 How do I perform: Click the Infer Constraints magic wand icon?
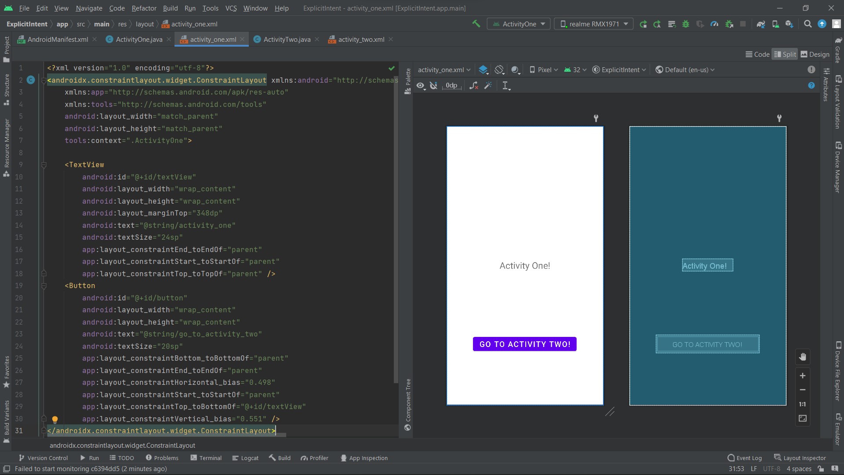488,85
